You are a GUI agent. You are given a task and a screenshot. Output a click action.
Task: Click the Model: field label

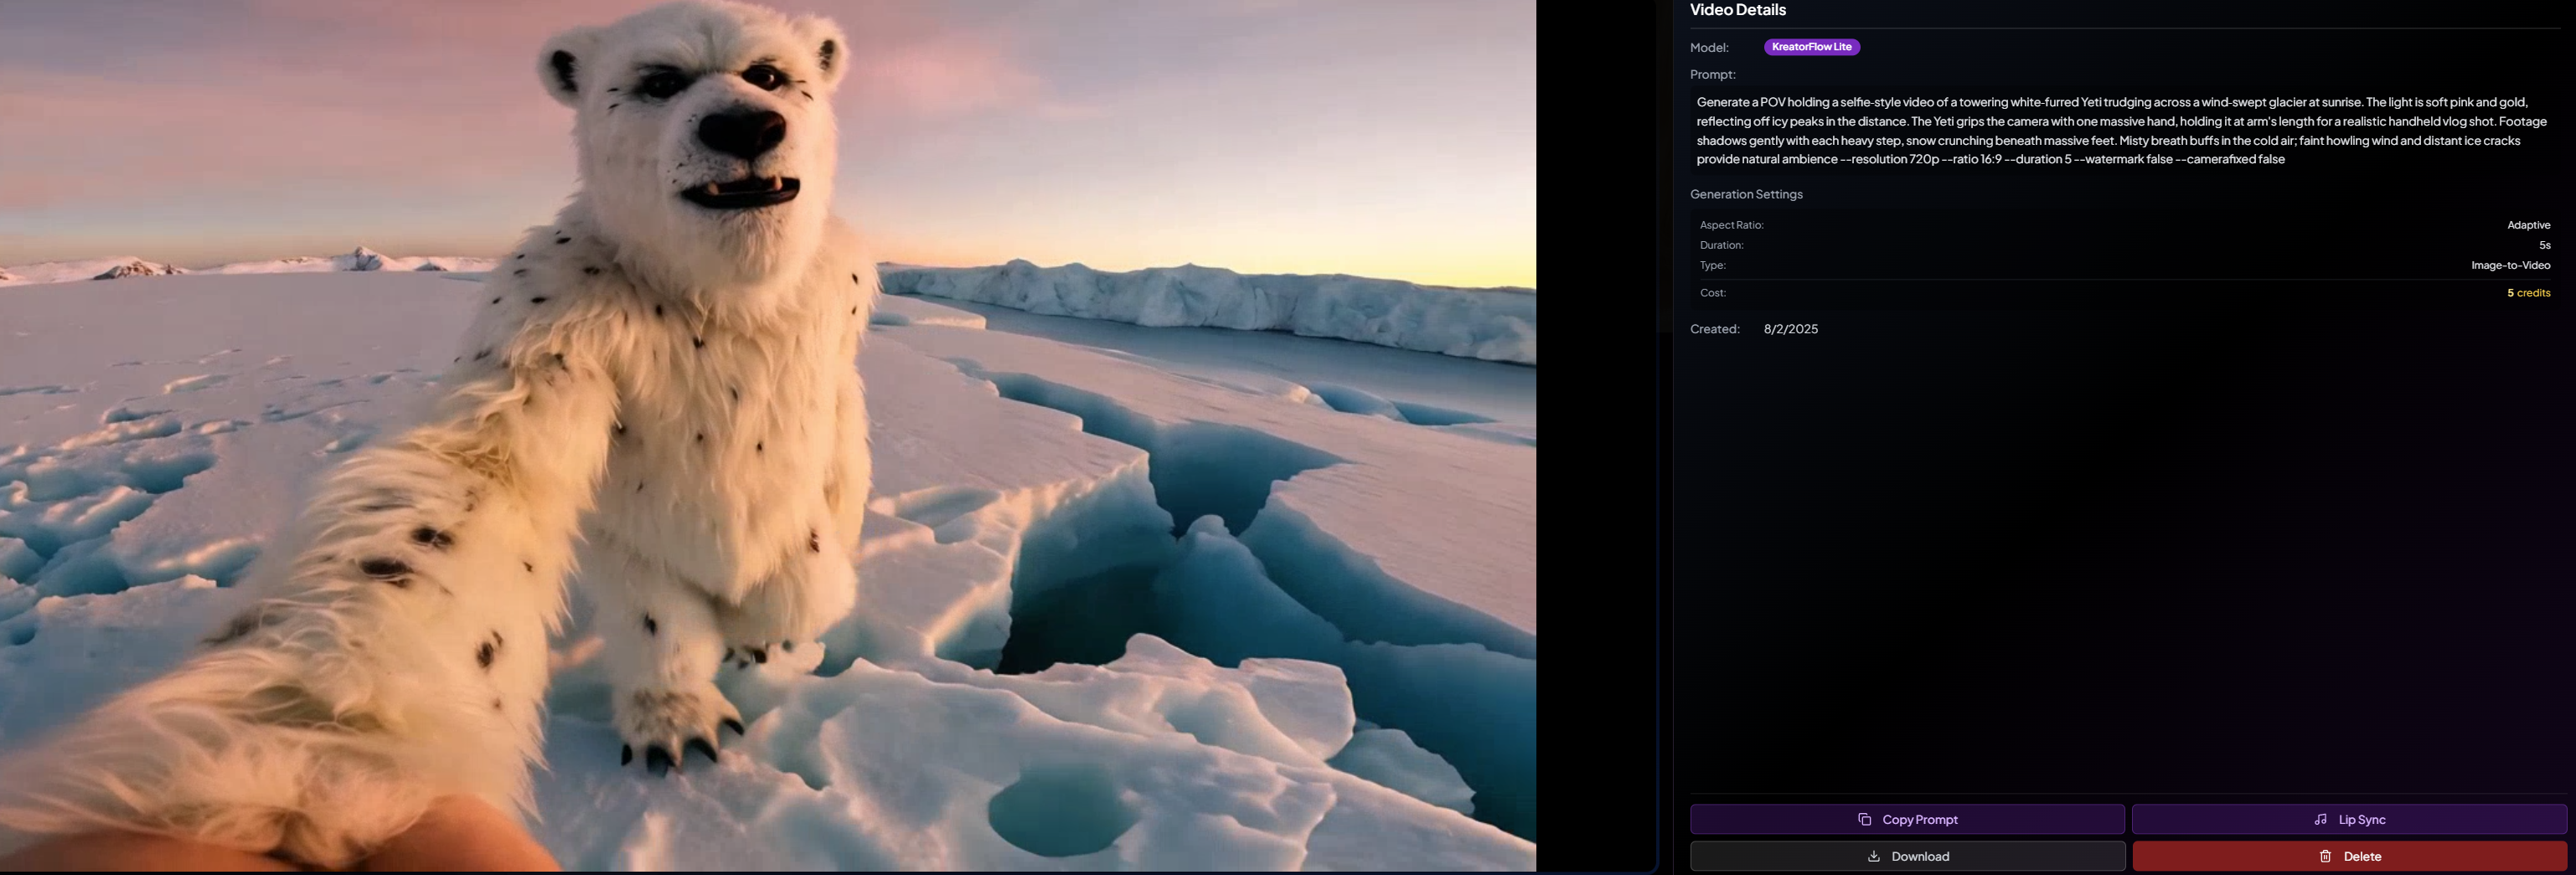[1709, 48]
